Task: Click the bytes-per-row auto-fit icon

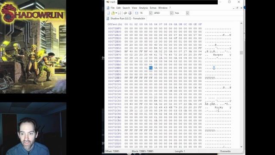Action: 137,13
